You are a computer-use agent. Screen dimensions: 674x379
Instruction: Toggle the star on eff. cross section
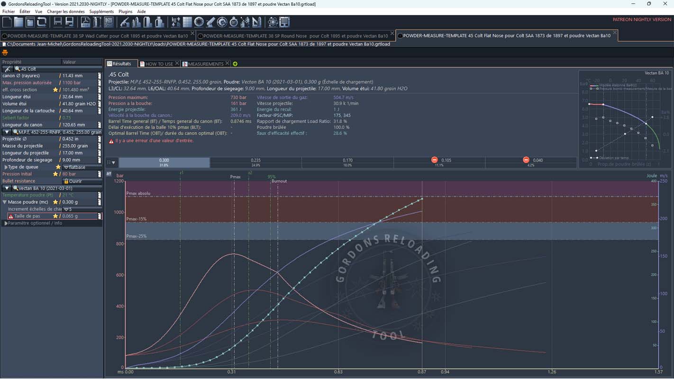click(x=55, y=90)
